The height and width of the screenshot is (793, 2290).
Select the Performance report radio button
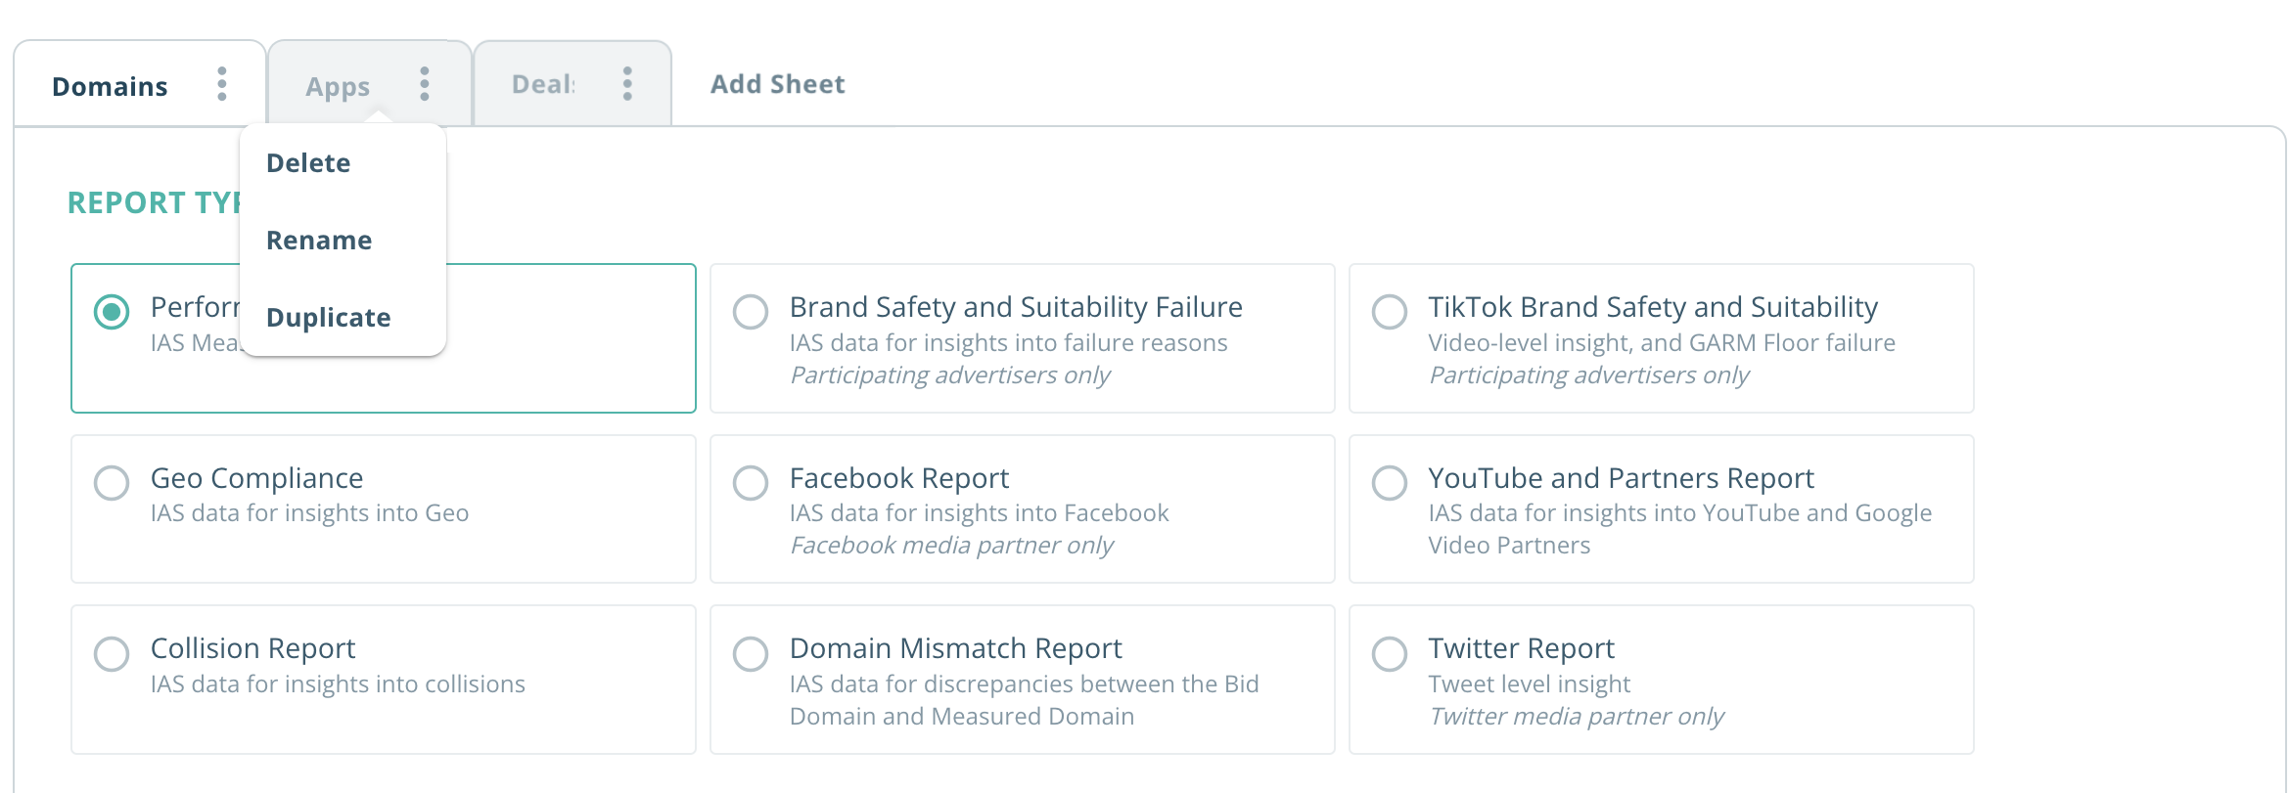pos(112,312)
